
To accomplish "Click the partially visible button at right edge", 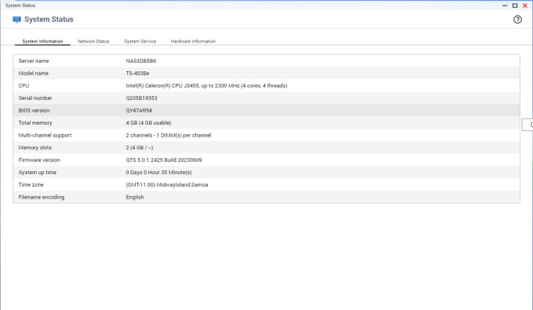I will [528, 125].
